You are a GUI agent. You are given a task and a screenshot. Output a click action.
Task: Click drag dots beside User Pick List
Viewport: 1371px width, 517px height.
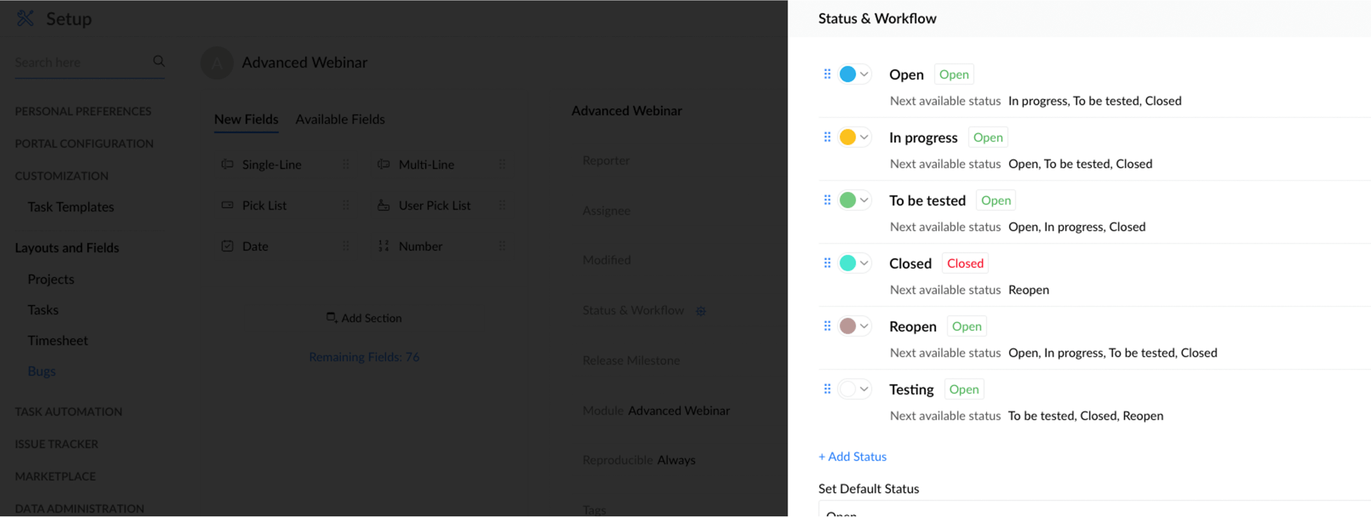502,205
